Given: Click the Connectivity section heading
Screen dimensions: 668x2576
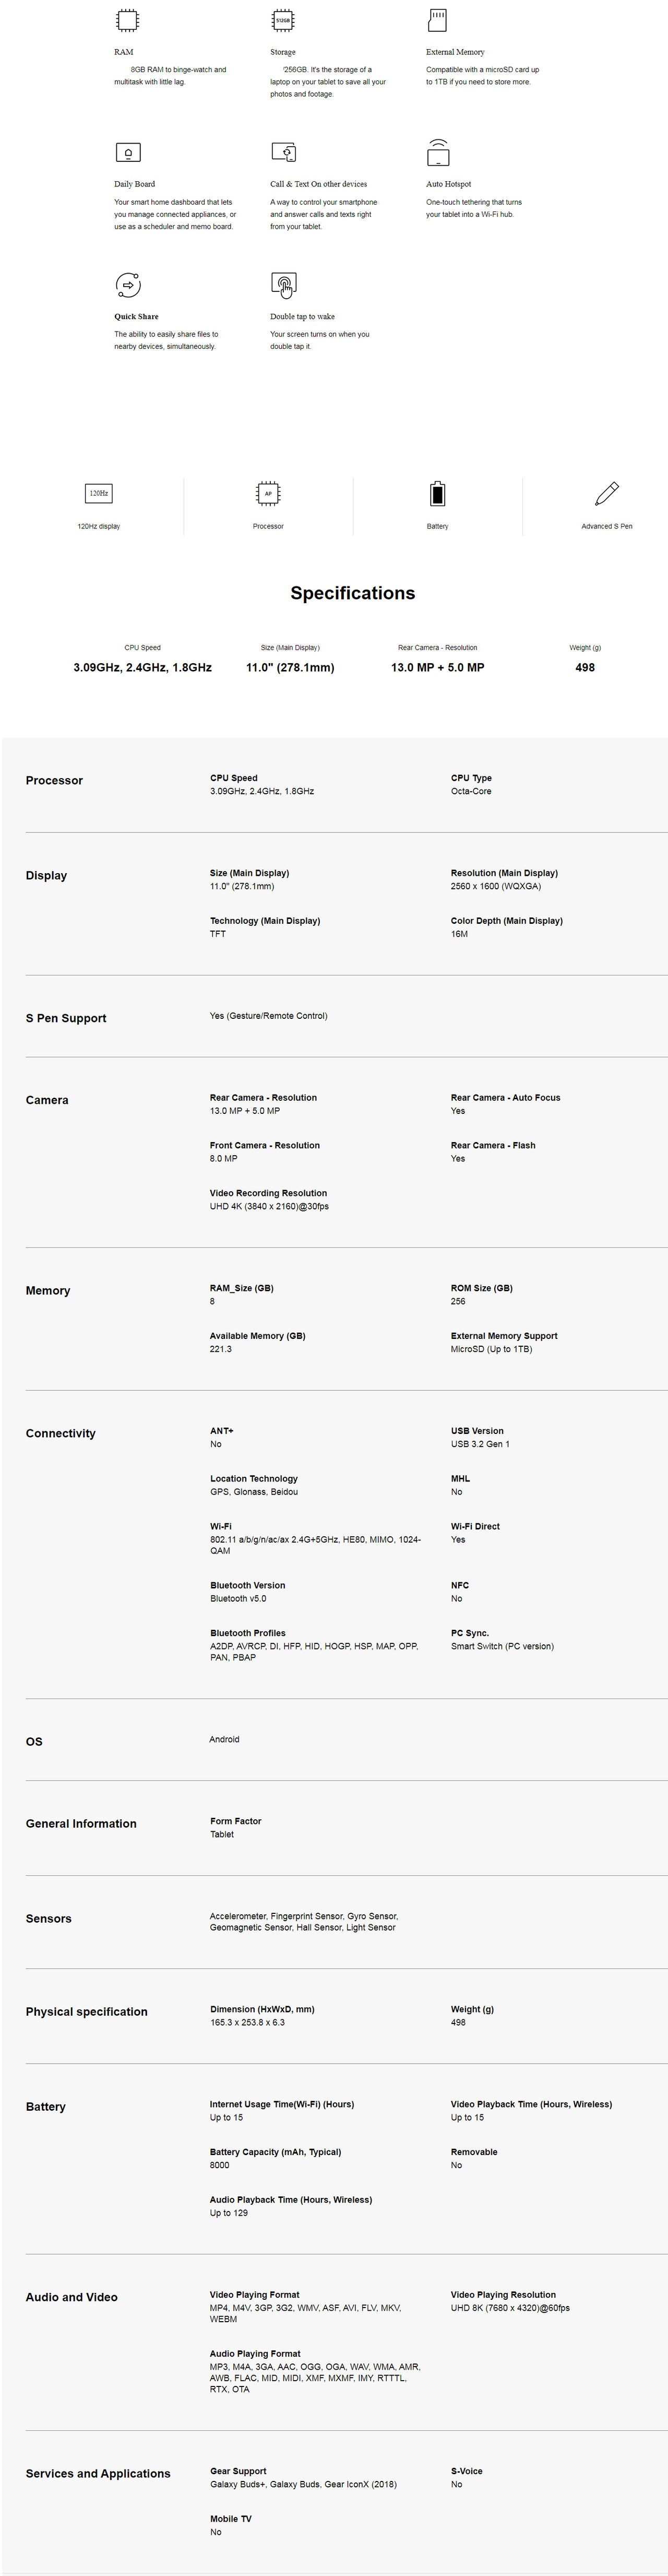Looking at the screenshot, I should [x=61, y=1433].
